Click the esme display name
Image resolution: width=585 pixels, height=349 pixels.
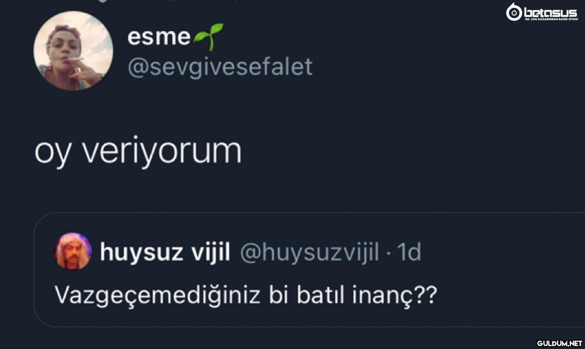159,37
